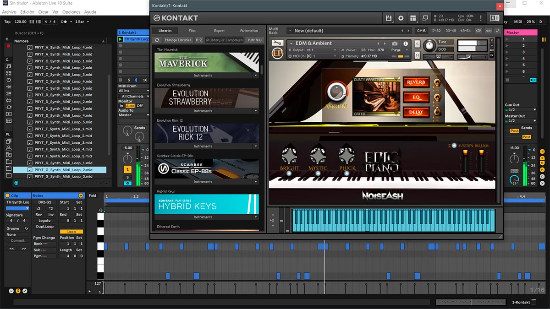This screenshot has width=550, height=309.
Task: Open Audio Effects category in browser sidebar
Action: [8, 87]
